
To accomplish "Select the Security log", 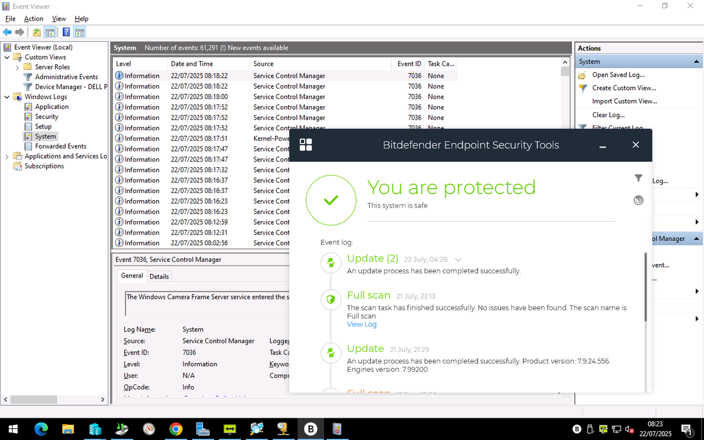I will 46,117.
